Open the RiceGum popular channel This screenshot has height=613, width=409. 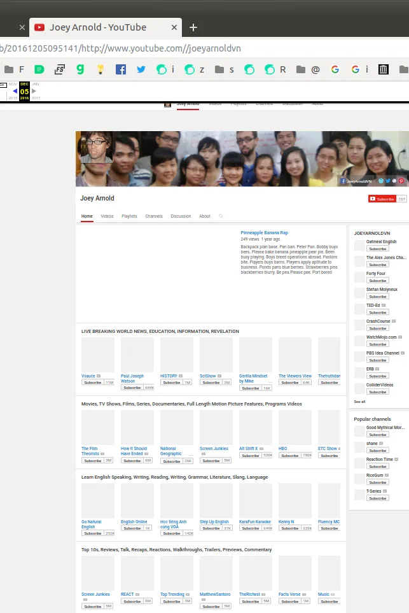point(375,475)
